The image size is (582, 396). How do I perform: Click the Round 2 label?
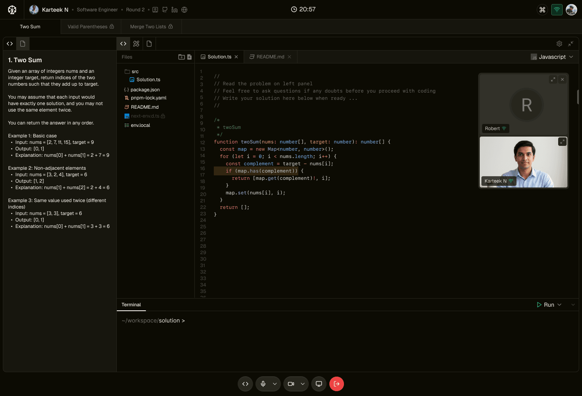[135, 10]
